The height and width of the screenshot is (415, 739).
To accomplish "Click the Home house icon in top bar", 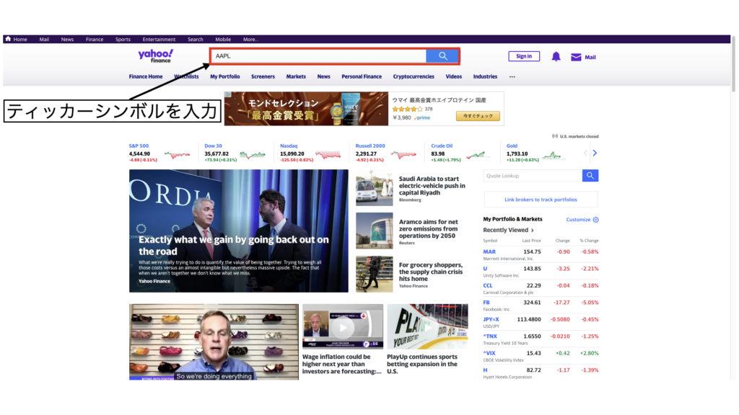I will [x=8, y=39].
